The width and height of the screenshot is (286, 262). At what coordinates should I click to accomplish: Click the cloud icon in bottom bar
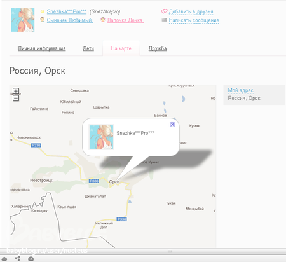(4, 259)
